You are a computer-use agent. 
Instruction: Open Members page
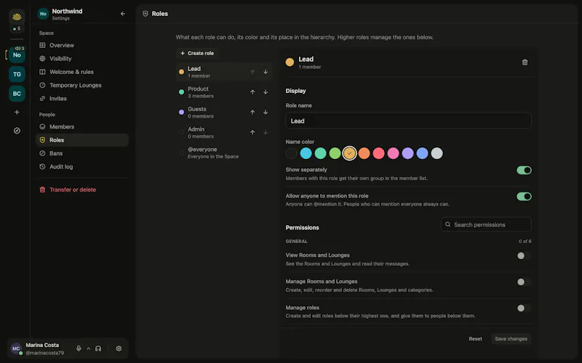pos(82,126)
